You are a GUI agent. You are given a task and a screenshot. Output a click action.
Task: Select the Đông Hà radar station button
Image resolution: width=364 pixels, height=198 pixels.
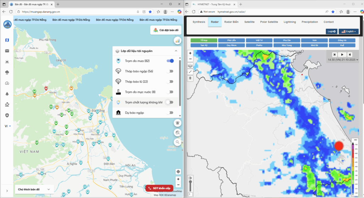coord(342,40)
